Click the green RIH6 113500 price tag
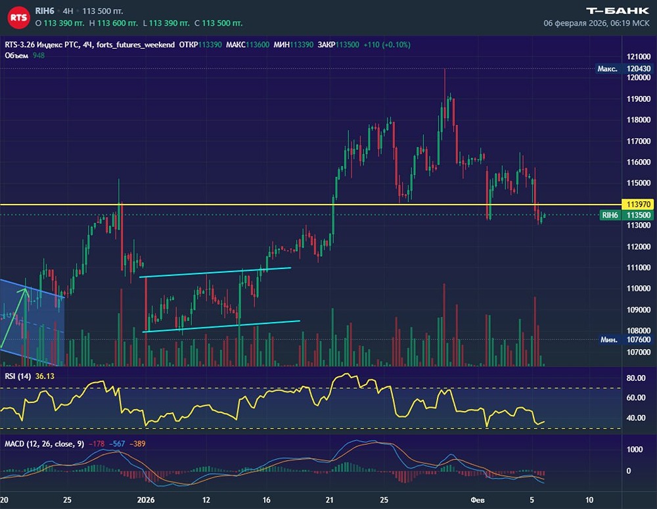Screen dimensions: 657x509 tap(626, 215)
